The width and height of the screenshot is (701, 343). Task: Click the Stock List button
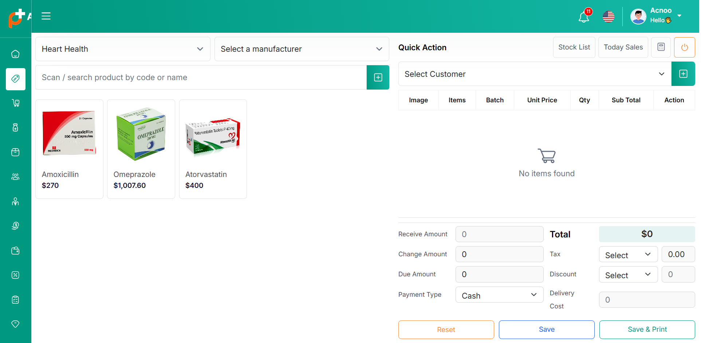point(574,47)
